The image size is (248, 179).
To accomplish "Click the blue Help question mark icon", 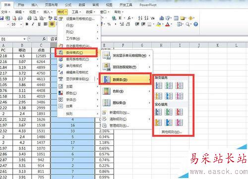I will point(196,24).
